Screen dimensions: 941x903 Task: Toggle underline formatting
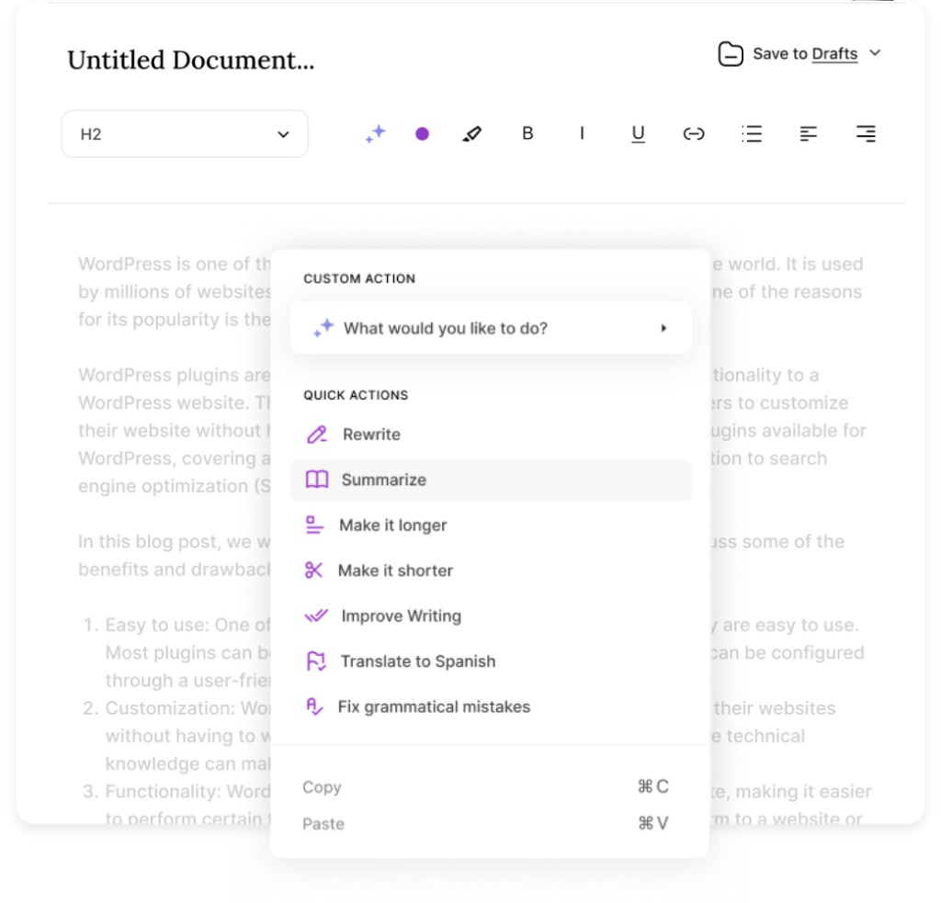coord(638,134)
